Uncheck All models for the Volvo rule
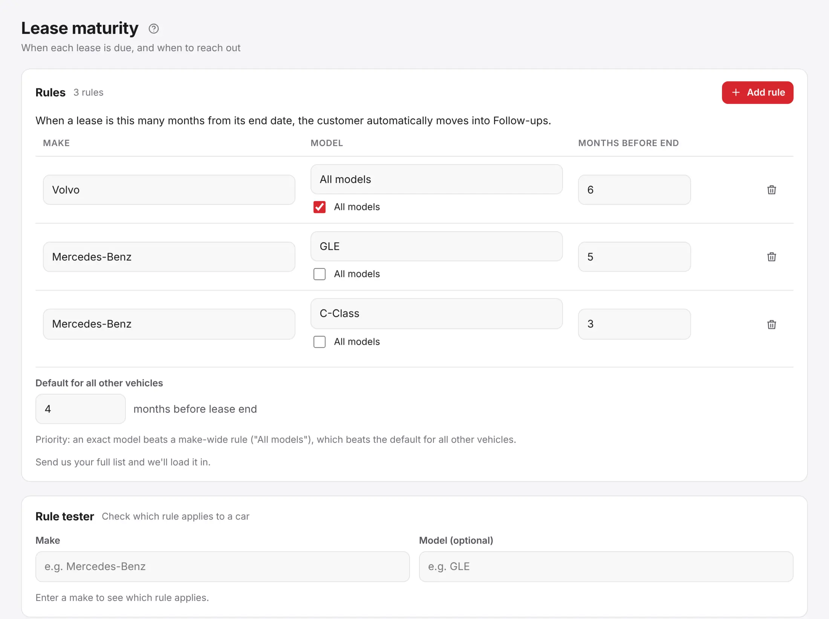 point(320,207)
